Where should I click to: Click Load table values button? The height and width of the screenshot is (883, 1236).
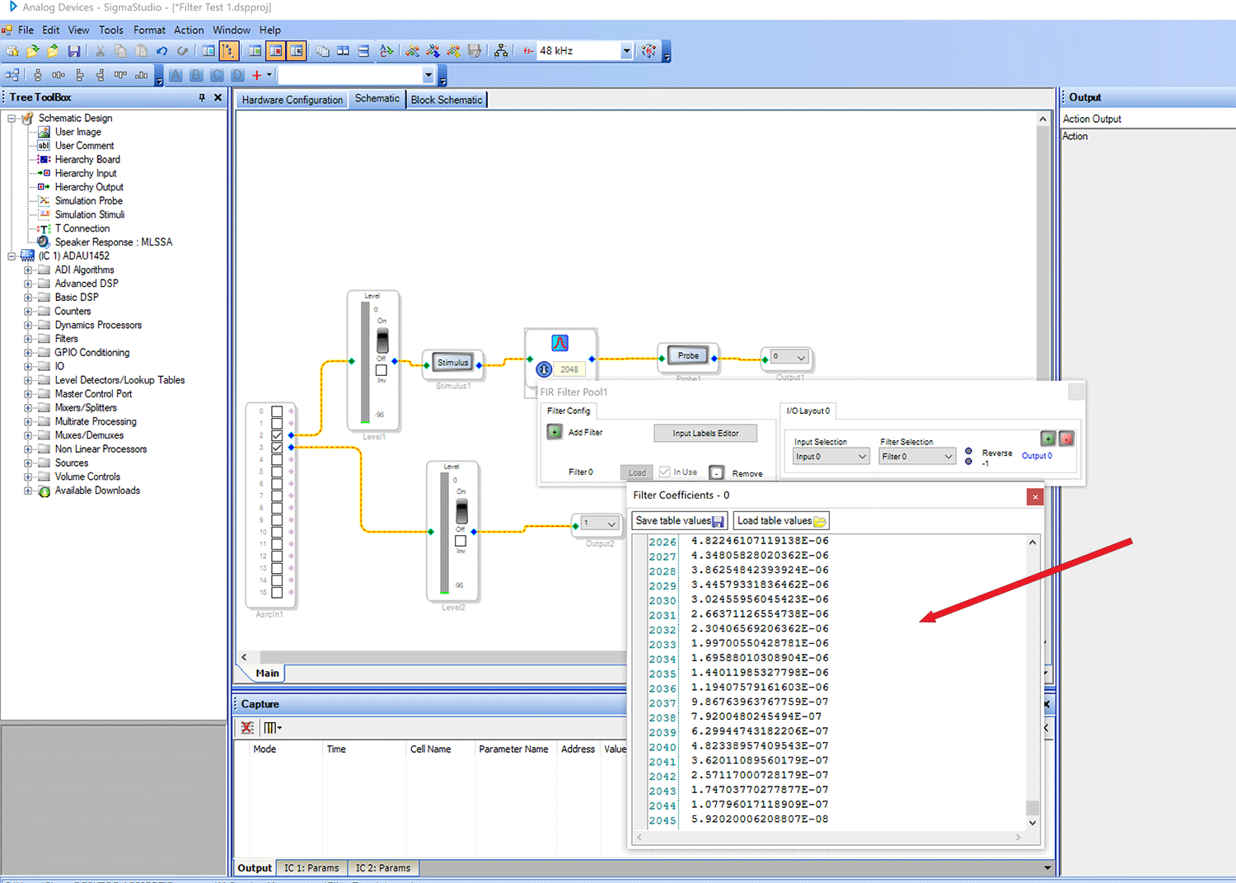(x=781, y=521)
